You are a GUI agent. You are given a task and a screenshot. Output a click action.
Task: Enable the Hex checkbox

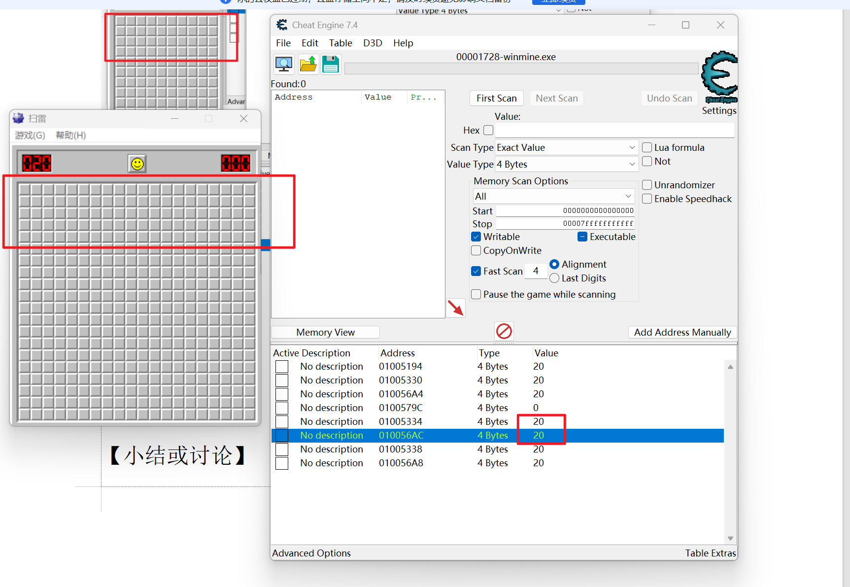click(x=488, y=130)
